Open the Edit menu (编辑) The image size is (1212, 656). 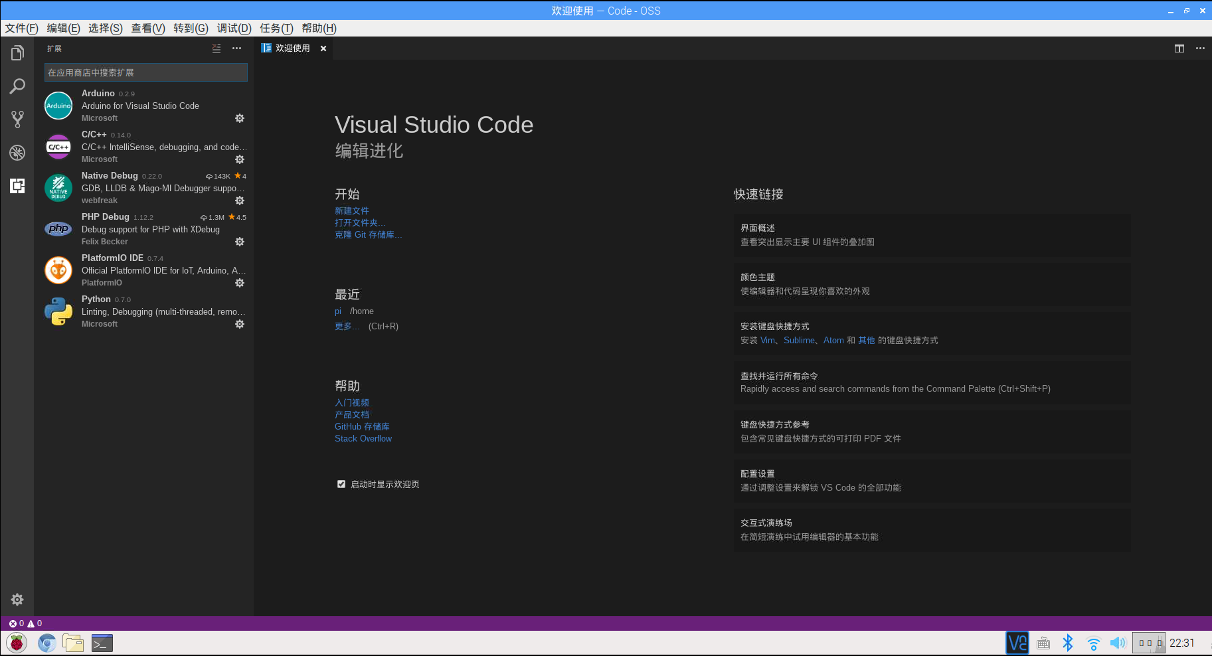(x=64, y=28)
